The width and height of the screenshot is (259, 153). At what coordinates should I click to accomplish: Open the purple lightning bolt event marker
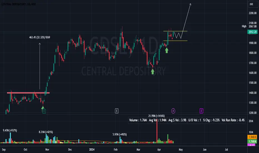coord(173,111)
